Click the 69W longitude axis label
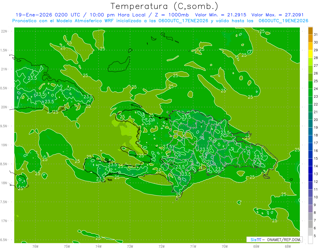The height and width of the screenshot is (250, 323). click(x=256, y=246)
